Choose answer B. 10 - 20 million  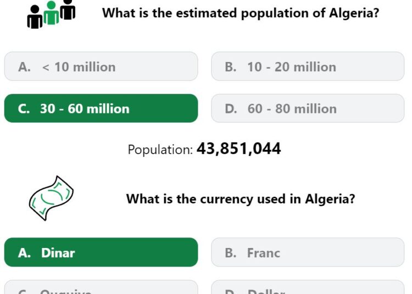tap(308, 66)
